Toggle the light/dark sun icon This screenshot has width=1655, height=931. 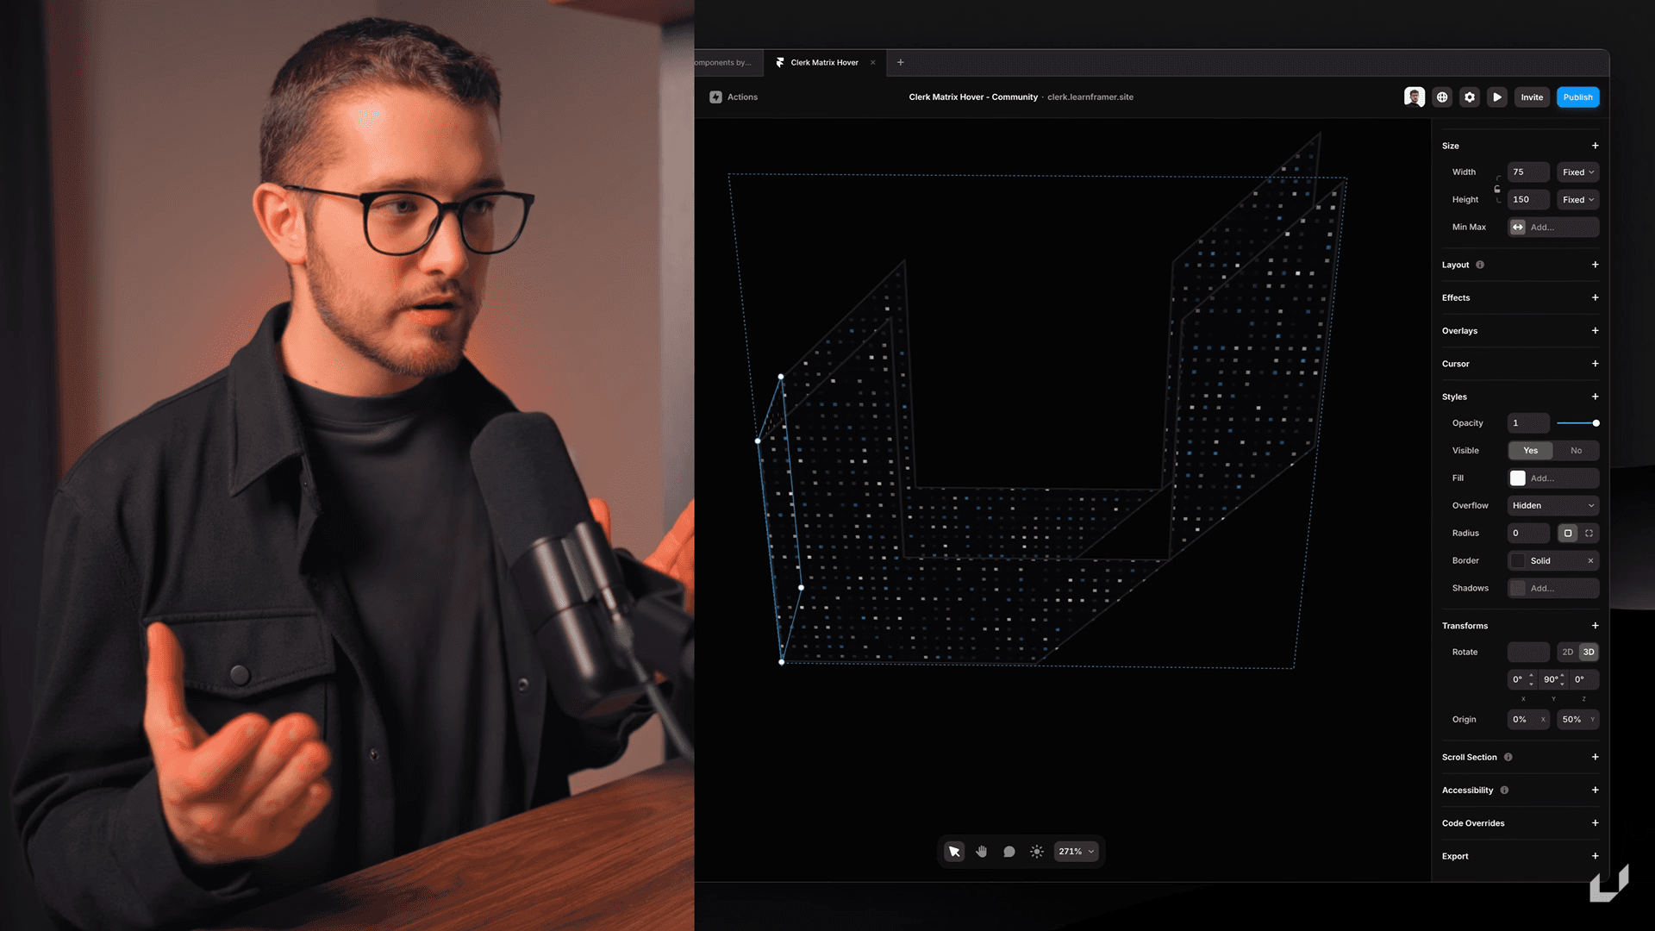[x=1037, y=852]
